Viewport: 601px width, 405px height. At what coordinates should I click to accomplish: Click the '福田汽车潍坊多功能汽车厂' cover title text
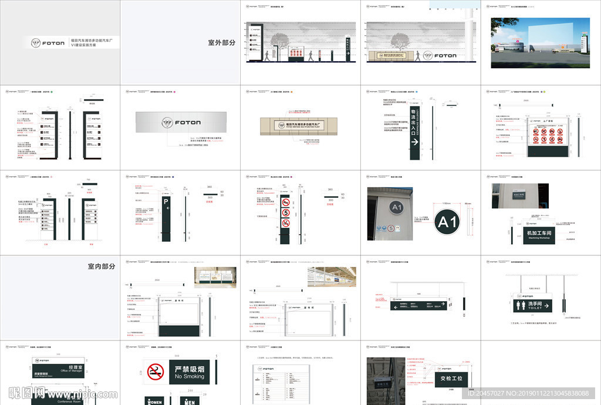coord(92,41)
